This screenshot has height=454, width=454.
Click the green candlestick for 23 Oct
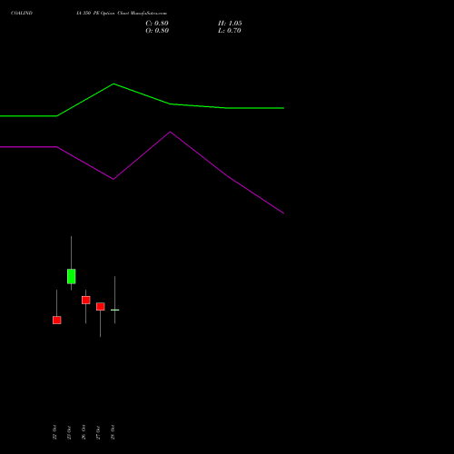click(72, 276)
